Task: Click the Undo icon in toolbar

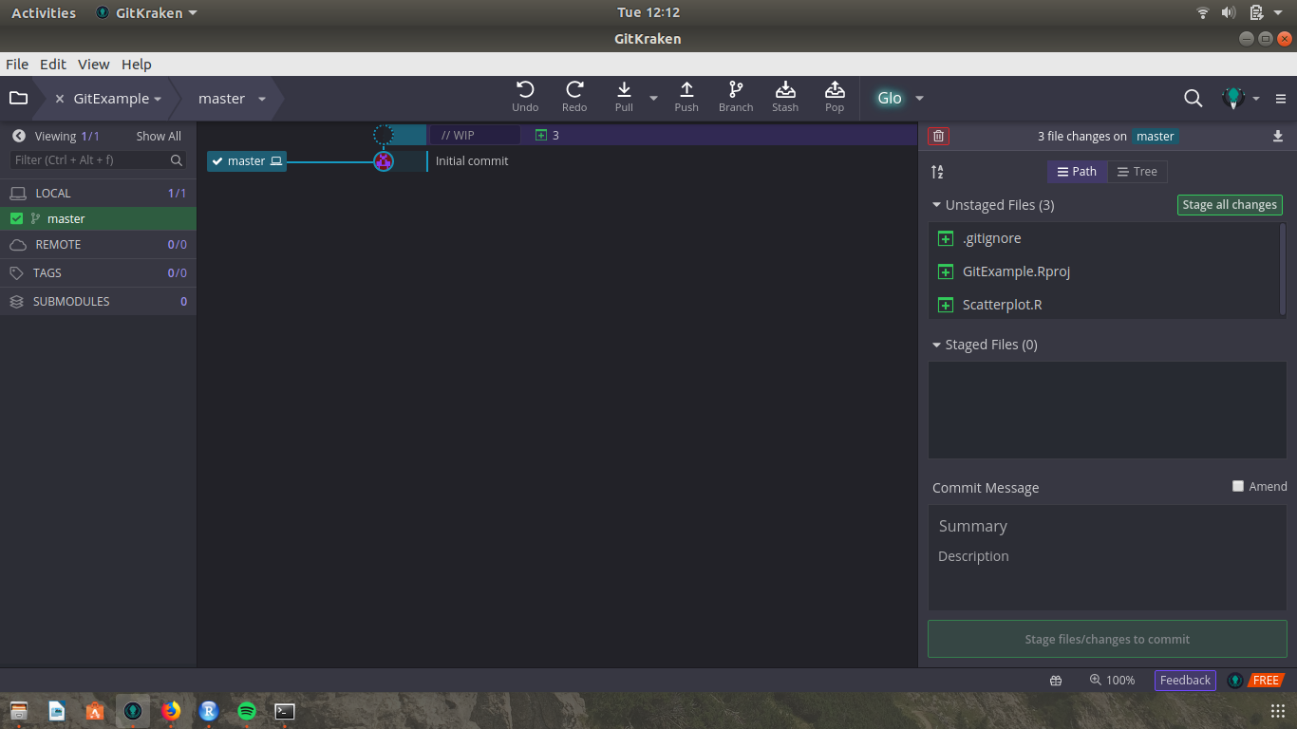Action: (525, 90)
